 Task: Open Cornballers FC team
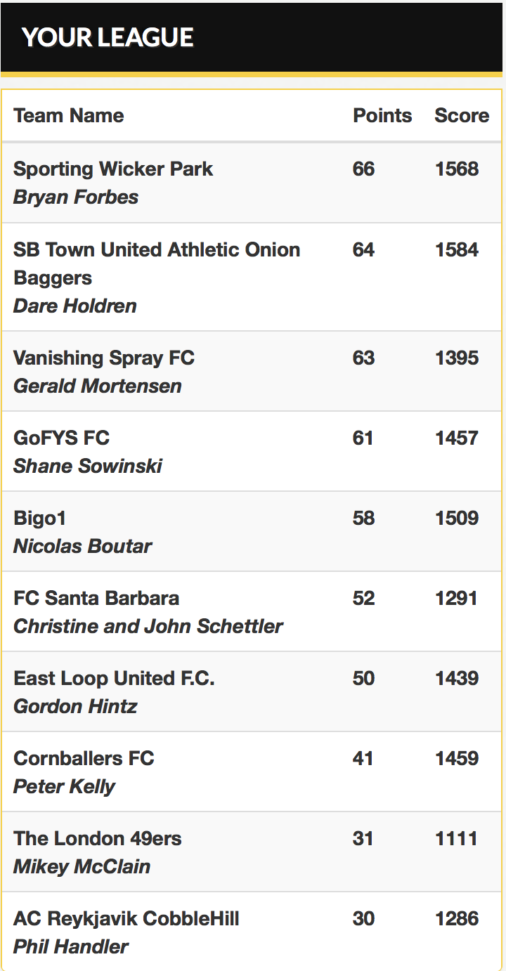84,759
